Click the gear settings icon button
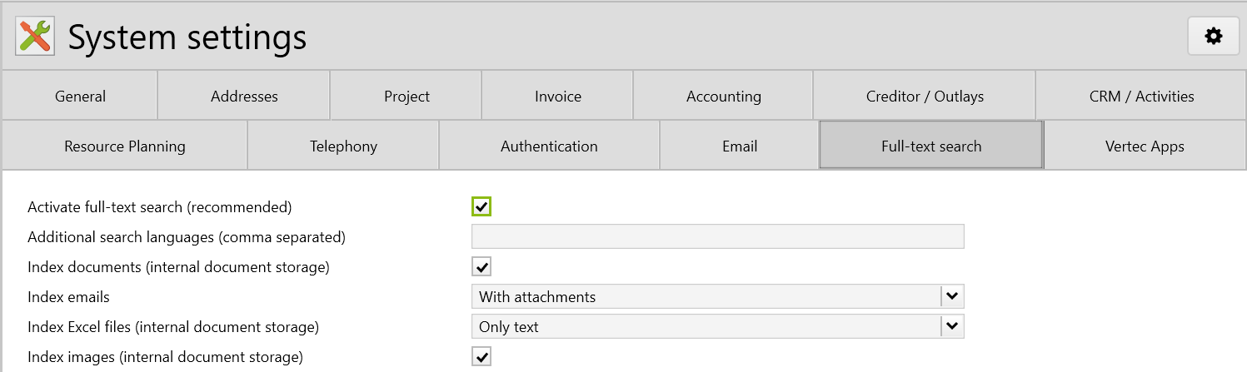 1214,36
